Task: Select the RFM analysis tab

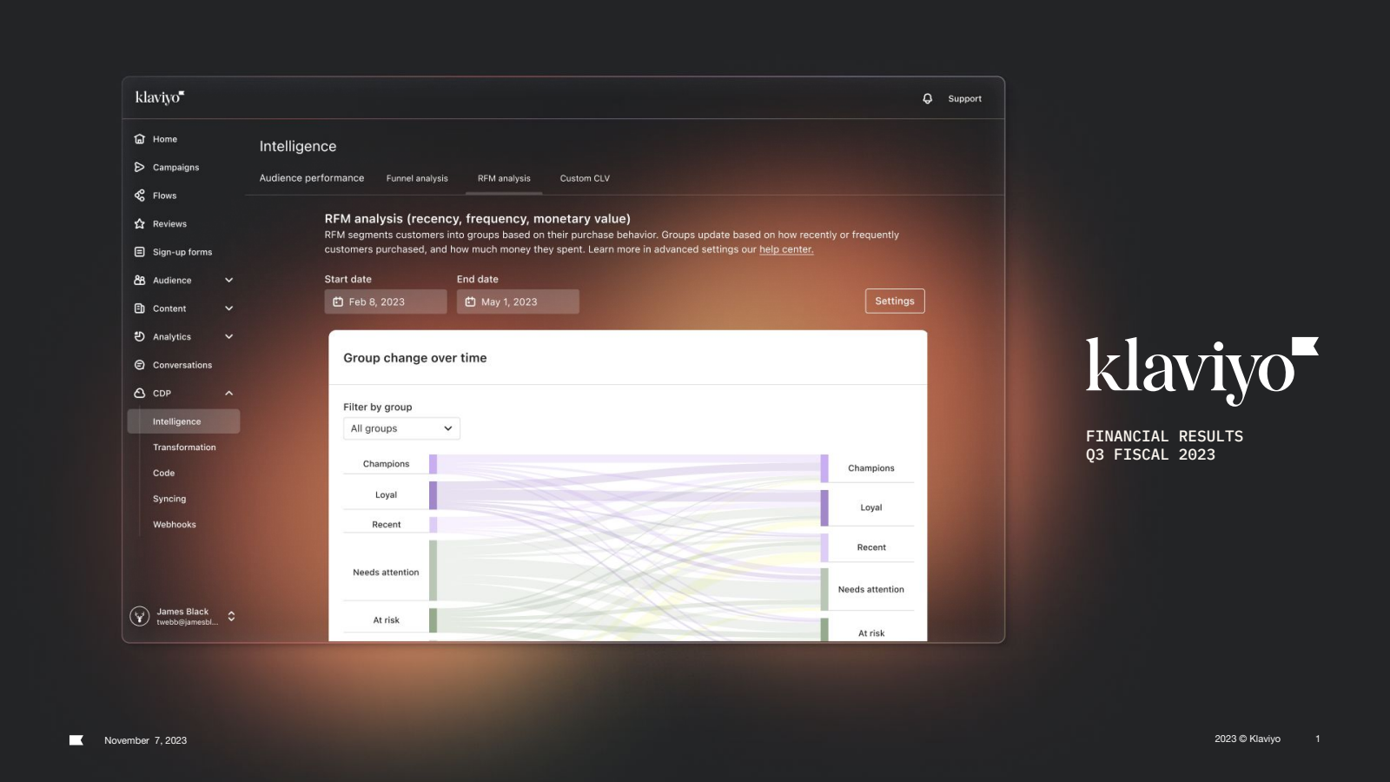Action: tap(504, 178)
